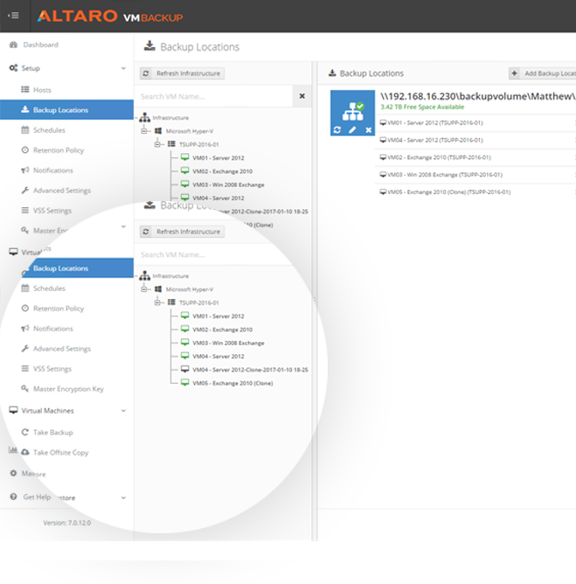Viewport: 576px width, 584px height.
Task: Click download icon beside right-panel Backup Locations header
Action: 332,73
